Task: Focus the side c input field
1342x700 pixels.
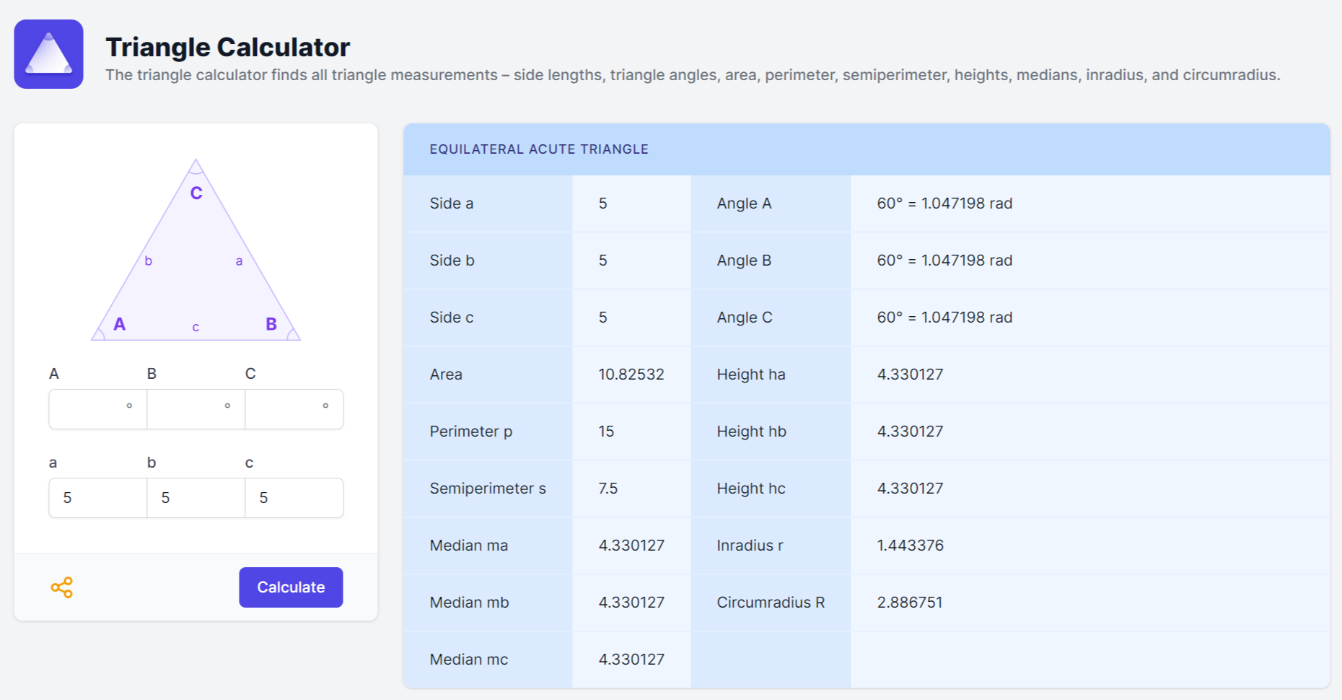Action: click(294, 498)
